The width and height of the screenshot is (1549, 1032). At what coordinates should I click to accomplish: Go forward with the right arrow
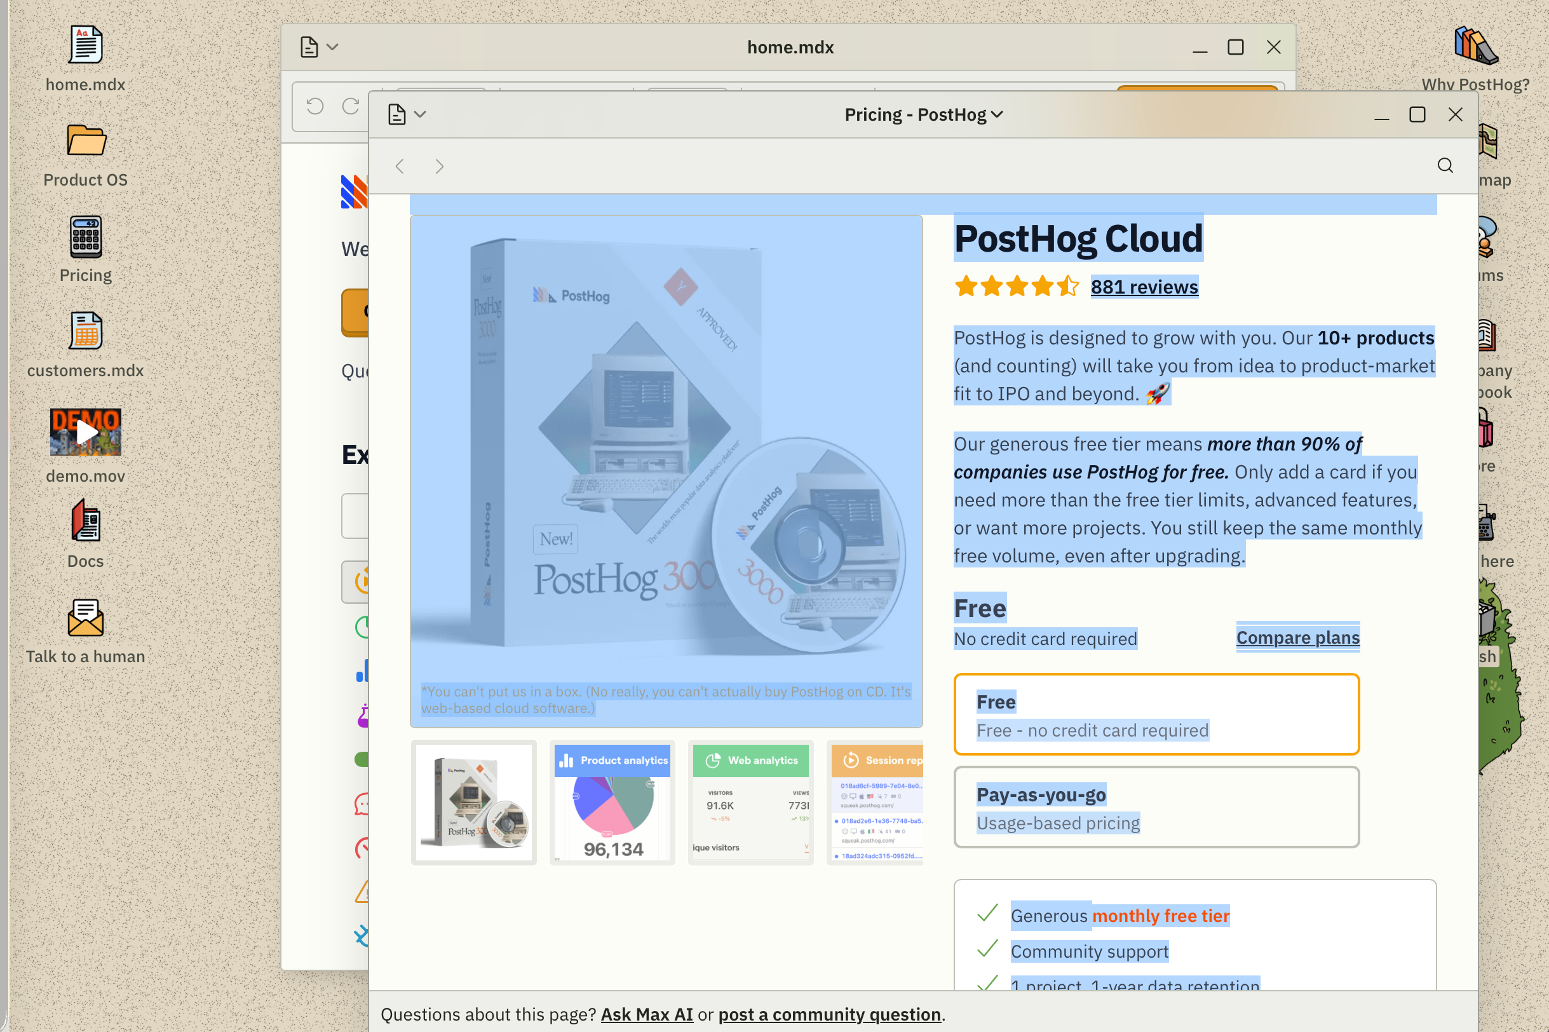[439, 166]
